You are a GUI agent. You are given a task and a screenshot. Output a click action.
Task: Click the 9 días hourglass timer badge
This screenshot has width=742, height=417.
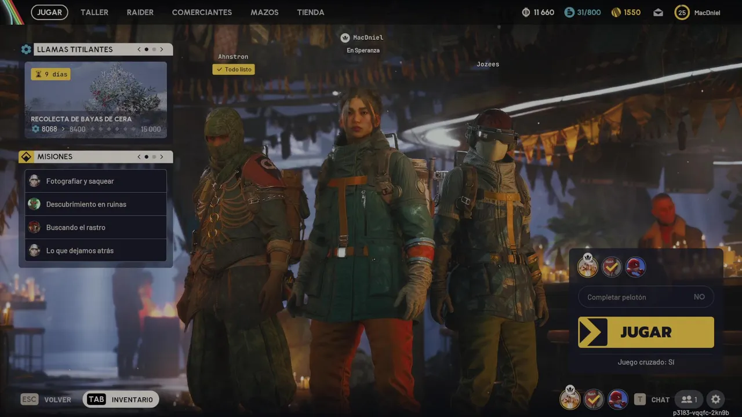(50, 74)
